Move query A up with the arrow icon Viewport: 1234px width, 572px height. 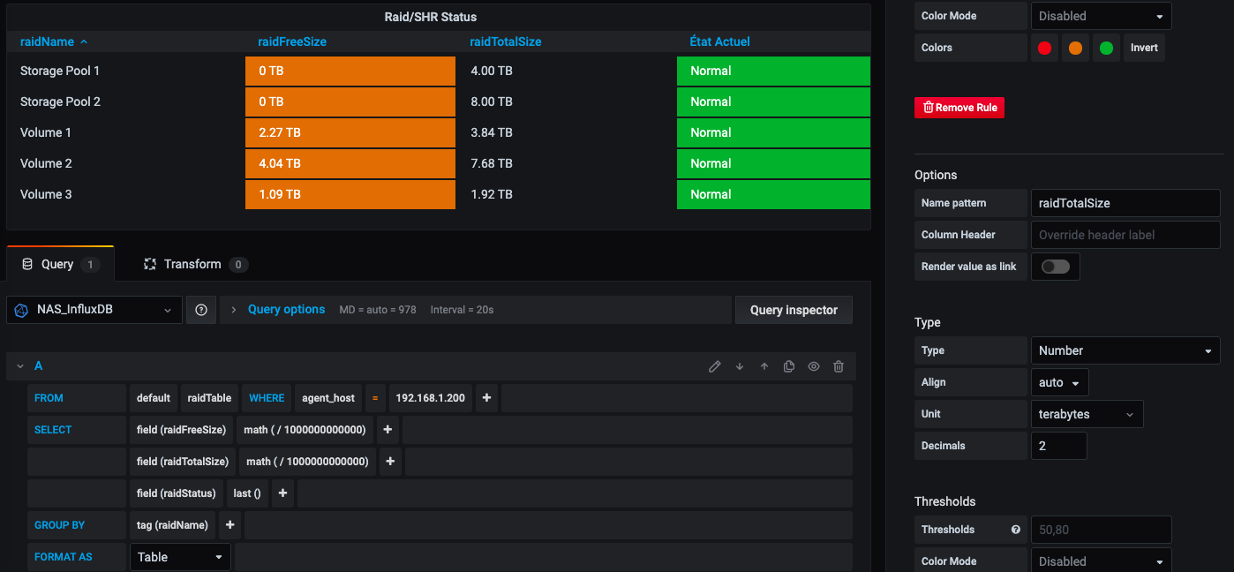(764, 366)
